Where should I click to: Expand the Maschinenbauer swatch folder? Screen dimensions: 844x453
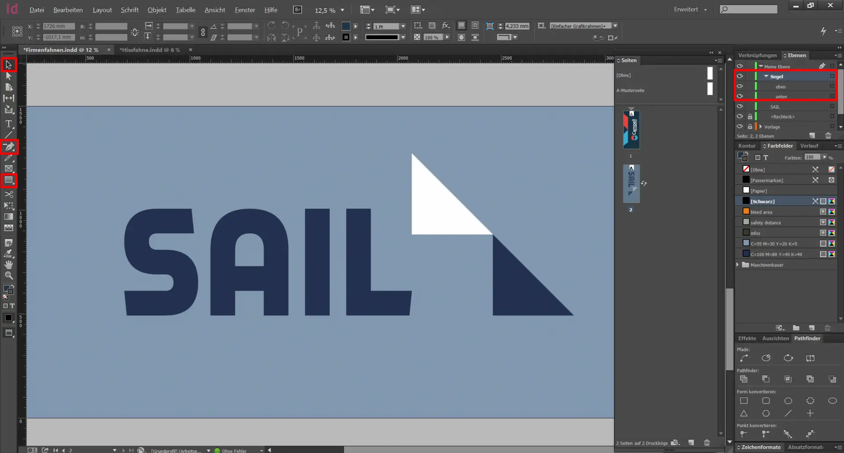pyautogui.click(x=738, y=265)
